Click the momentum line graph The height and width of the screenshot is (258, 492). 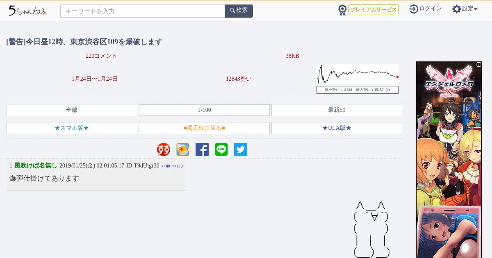pos(358,74)
